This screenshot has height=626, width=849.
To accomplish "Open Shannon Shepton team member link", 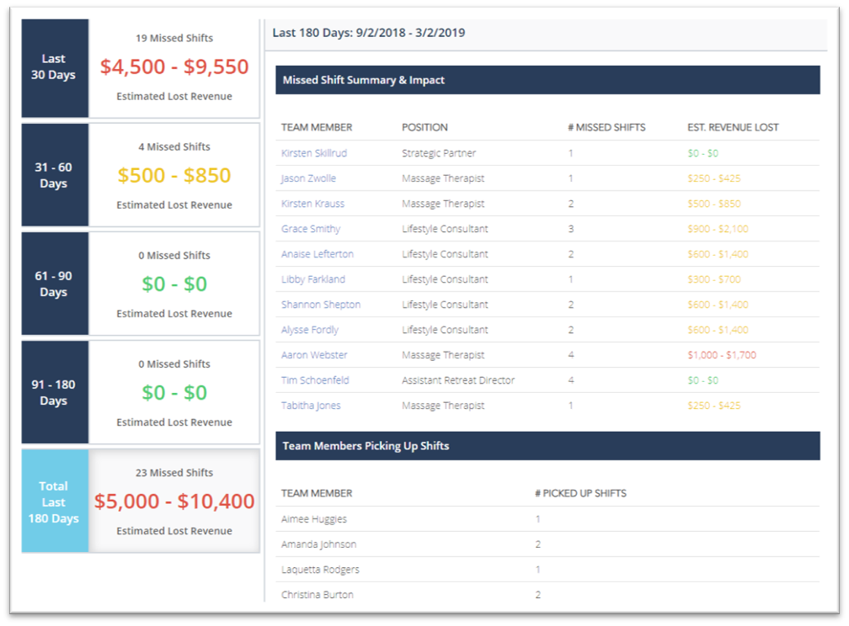I will click(x=320, y=305).
